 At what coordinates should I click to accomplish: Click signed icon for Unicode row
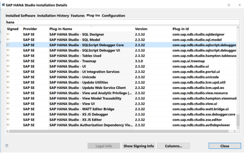8,77
